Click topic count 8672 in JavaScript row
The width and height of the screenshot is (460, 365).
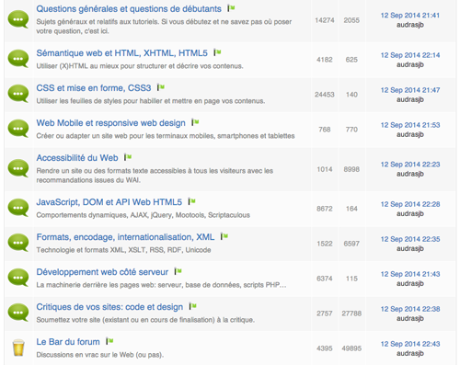(325, 209)
